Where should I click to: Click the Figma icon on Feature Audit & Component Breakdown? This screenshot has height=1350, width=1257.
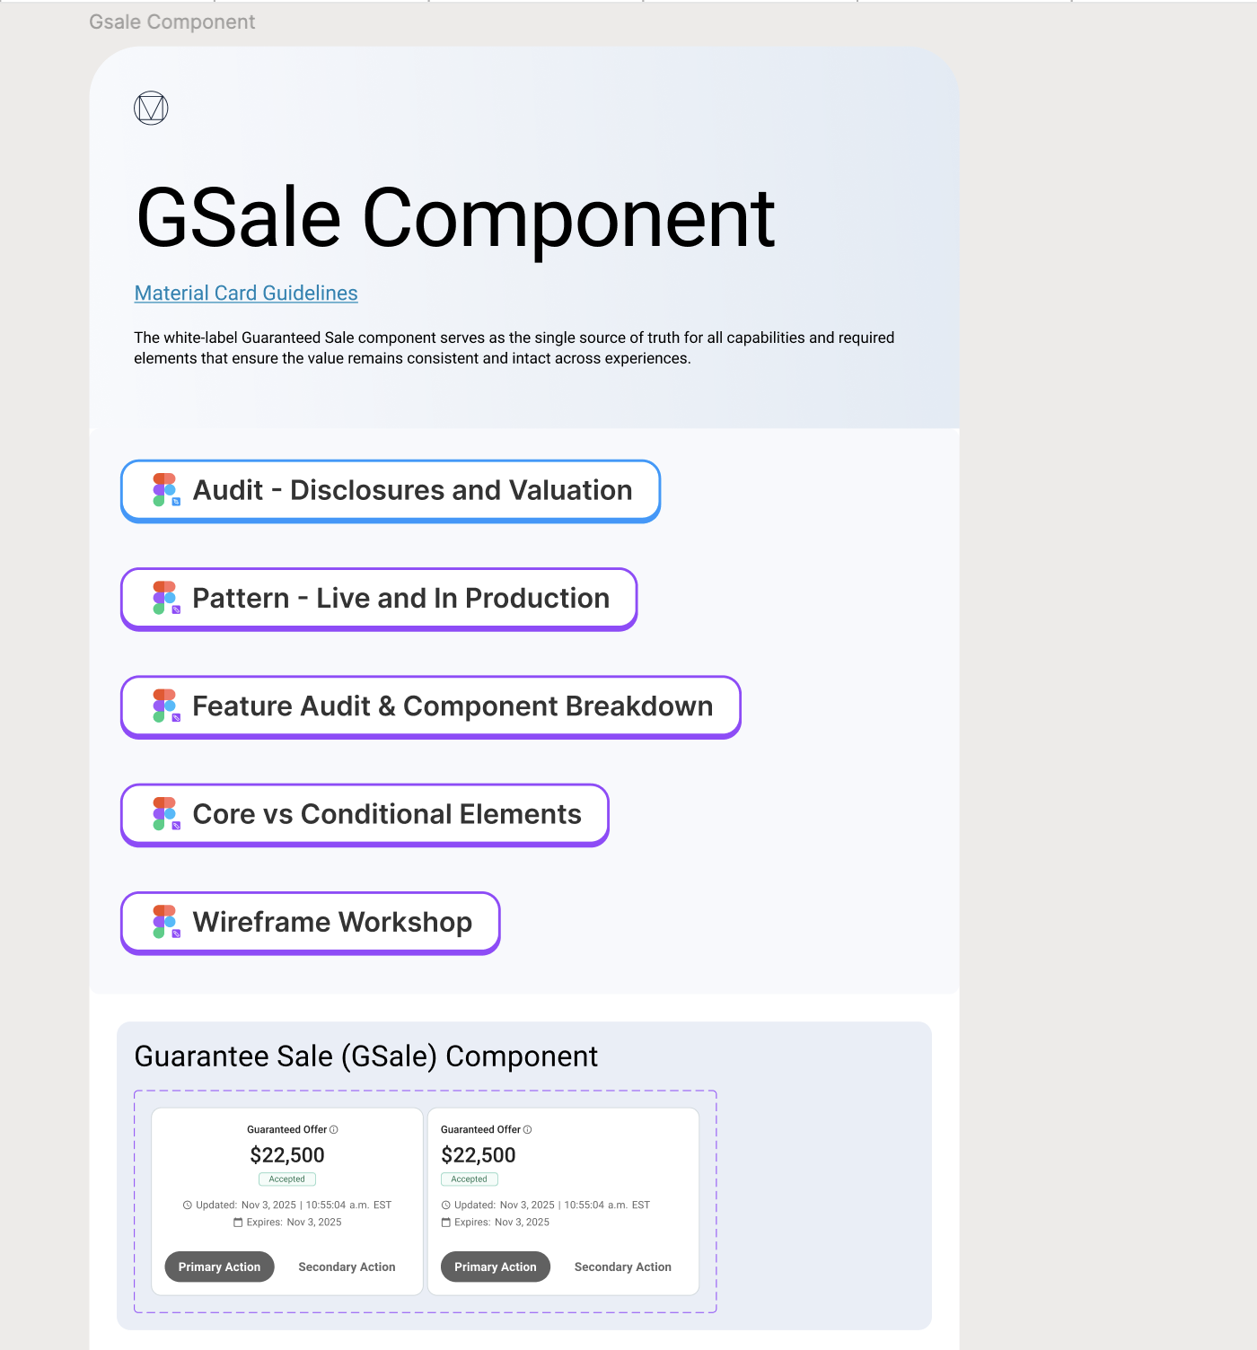point(165,706)
